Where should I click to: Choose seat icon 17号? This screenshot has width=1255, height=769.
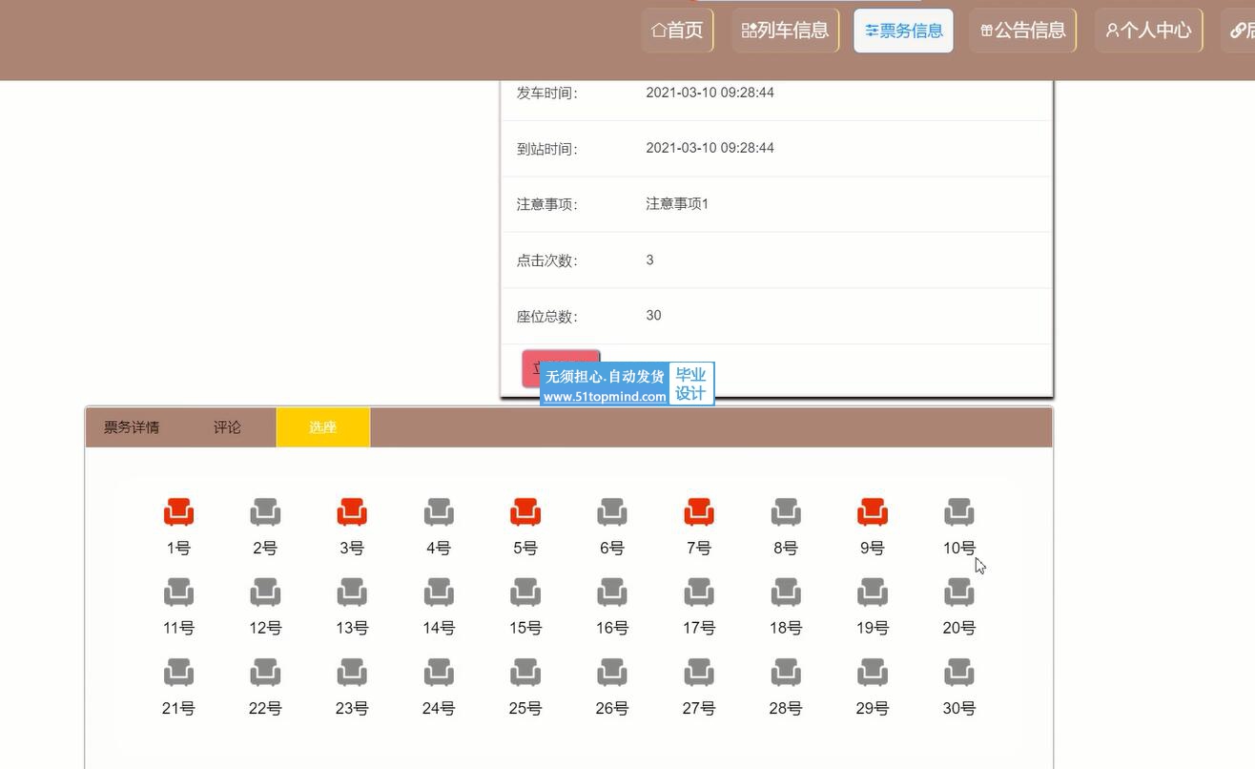tap(699, 592)
